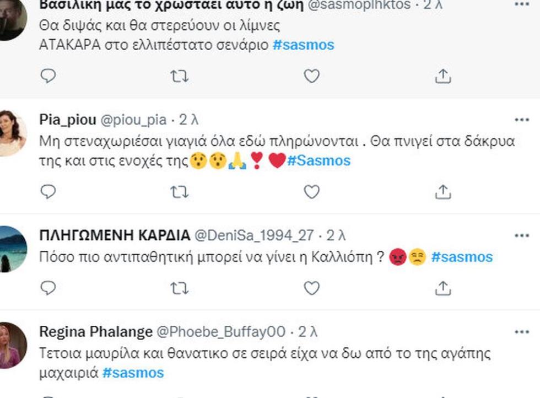Open more options for ΠΛΗΓΩΜΕΝΗ ΚΑΡΔΙΑ tweet
This screenshot has height=398, width=540.
click(521, 235)
